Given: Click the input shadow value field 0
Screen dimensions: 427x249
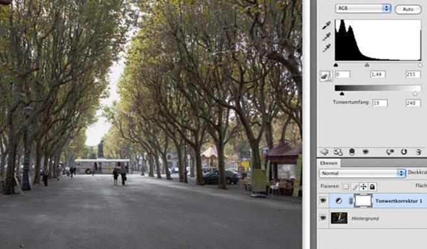Looking at the screenshot, I should point(343,74).
